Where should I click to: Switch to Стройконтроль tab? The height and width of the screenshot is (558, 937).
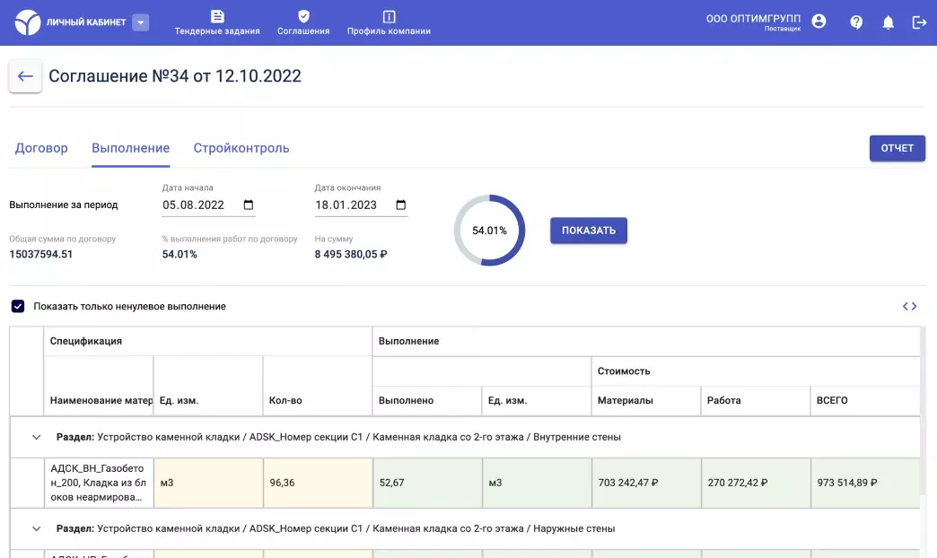pyautogui.click(x=241, y=148)
